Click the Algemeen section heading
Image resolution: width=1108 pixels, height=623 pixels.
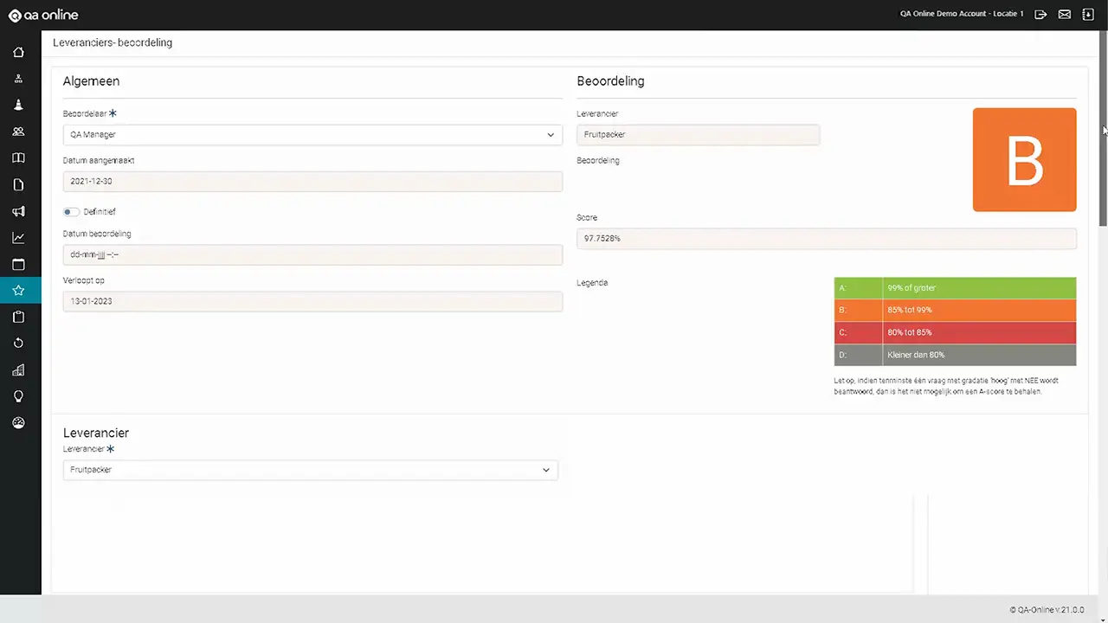click(x=91, y=81)
